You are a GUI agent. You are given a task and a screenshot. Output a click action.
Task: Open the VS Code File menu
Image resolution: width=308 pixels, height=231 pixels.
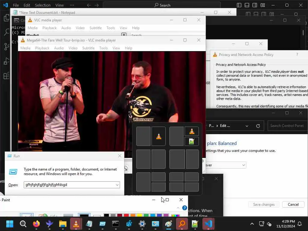point(16,5)
